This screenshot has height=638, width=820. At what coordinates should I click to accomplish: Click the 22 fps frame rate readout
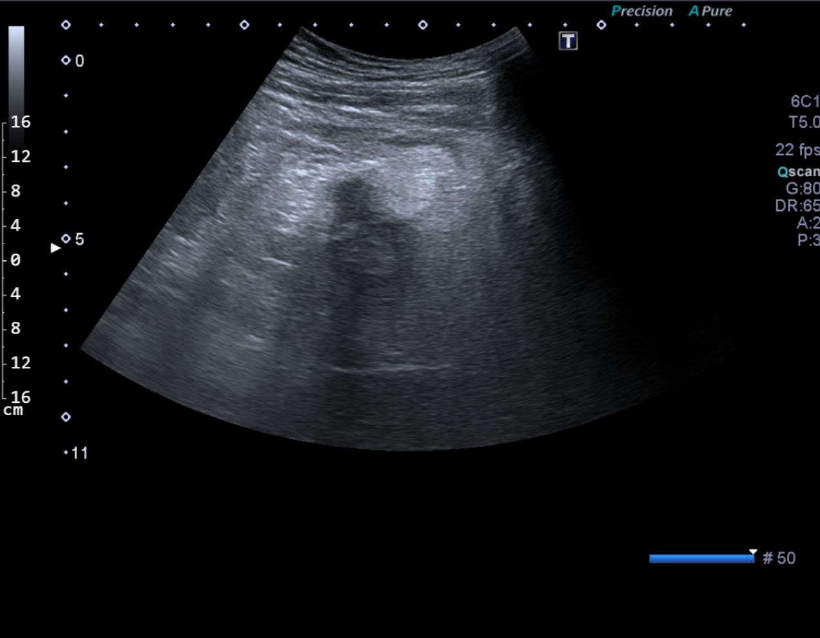click(x=797, y=150)
